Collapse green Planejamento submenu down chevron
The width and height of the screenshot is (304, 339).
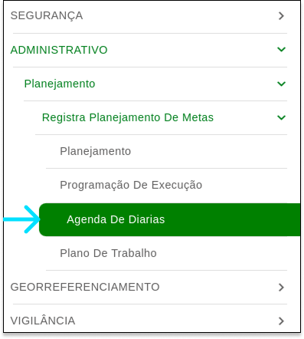pyautogui.click(x=281, y=84)
